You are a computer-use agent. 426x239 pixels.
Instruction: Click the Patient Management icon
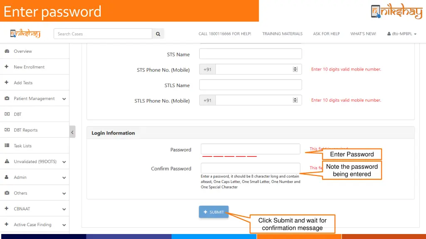pos(7,98)
